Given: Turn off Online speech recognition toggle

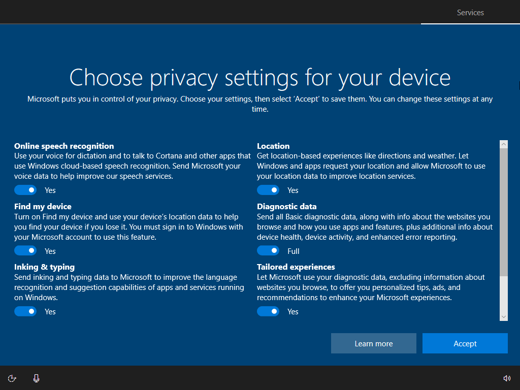Looking at the screenshot, I should click(25, 190).
